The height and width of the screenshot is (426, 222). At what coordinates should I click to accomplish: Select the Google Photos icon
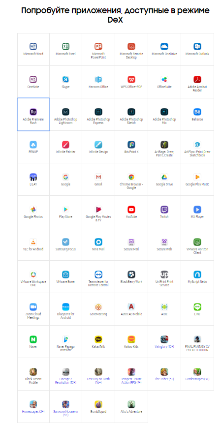33,210
